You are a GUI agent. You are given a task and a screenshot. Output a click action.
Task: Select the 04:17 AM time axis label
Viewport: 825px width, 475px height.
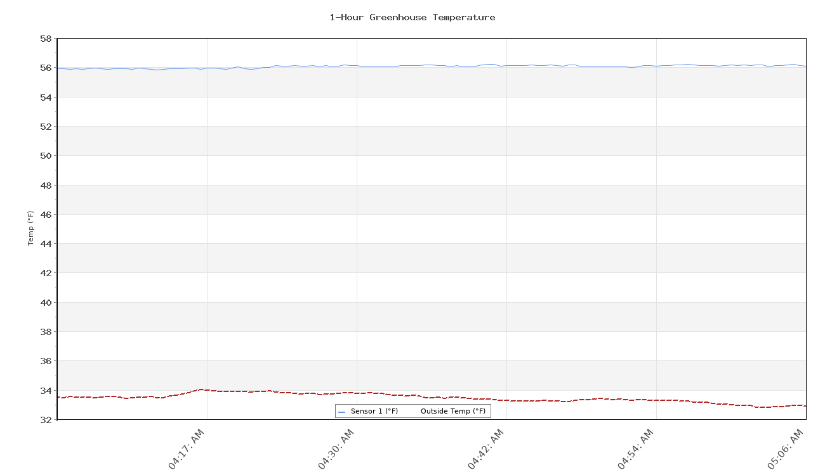tap(186, 448)
